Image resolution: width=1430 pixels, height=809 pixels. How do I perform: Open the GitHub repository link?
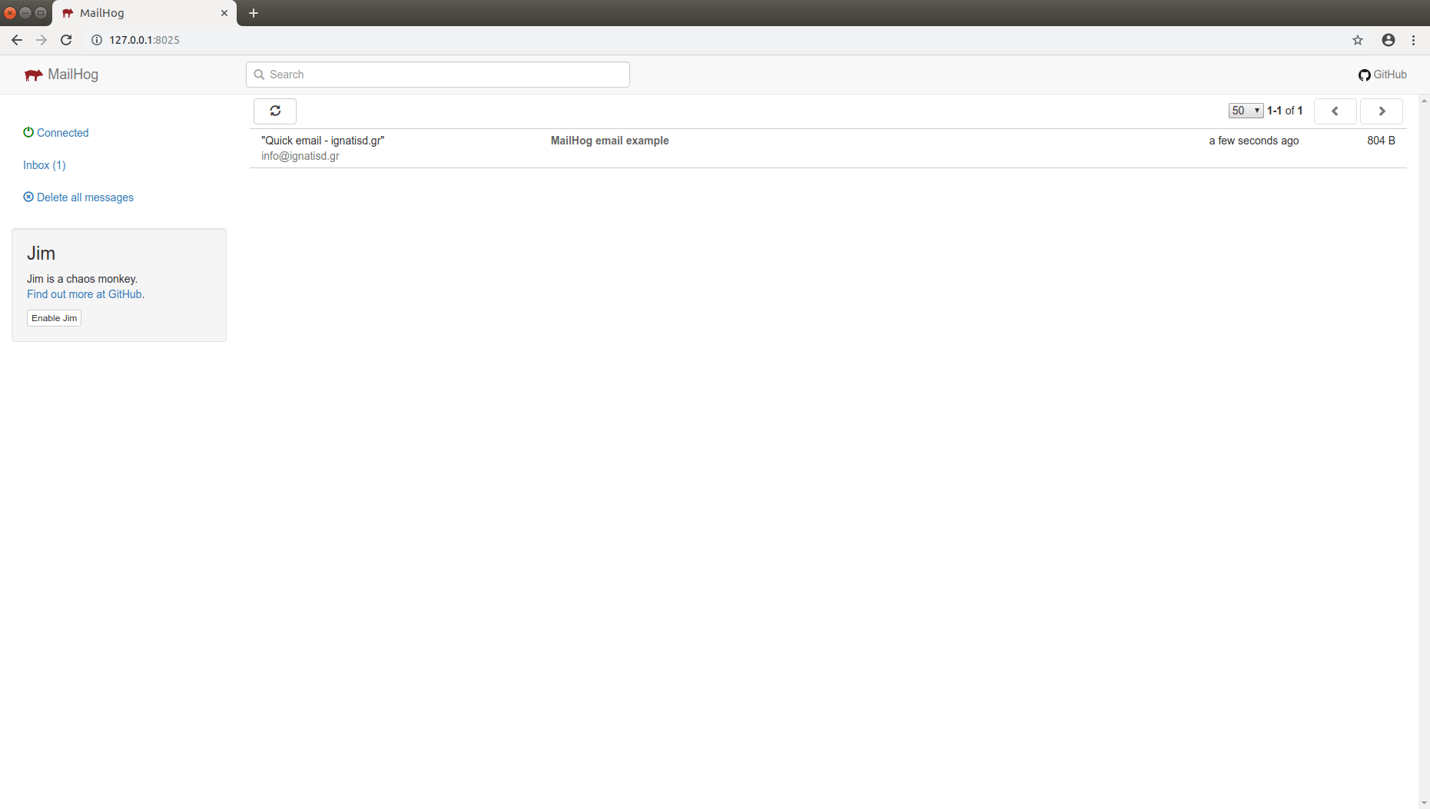(x=1382, y=75)
